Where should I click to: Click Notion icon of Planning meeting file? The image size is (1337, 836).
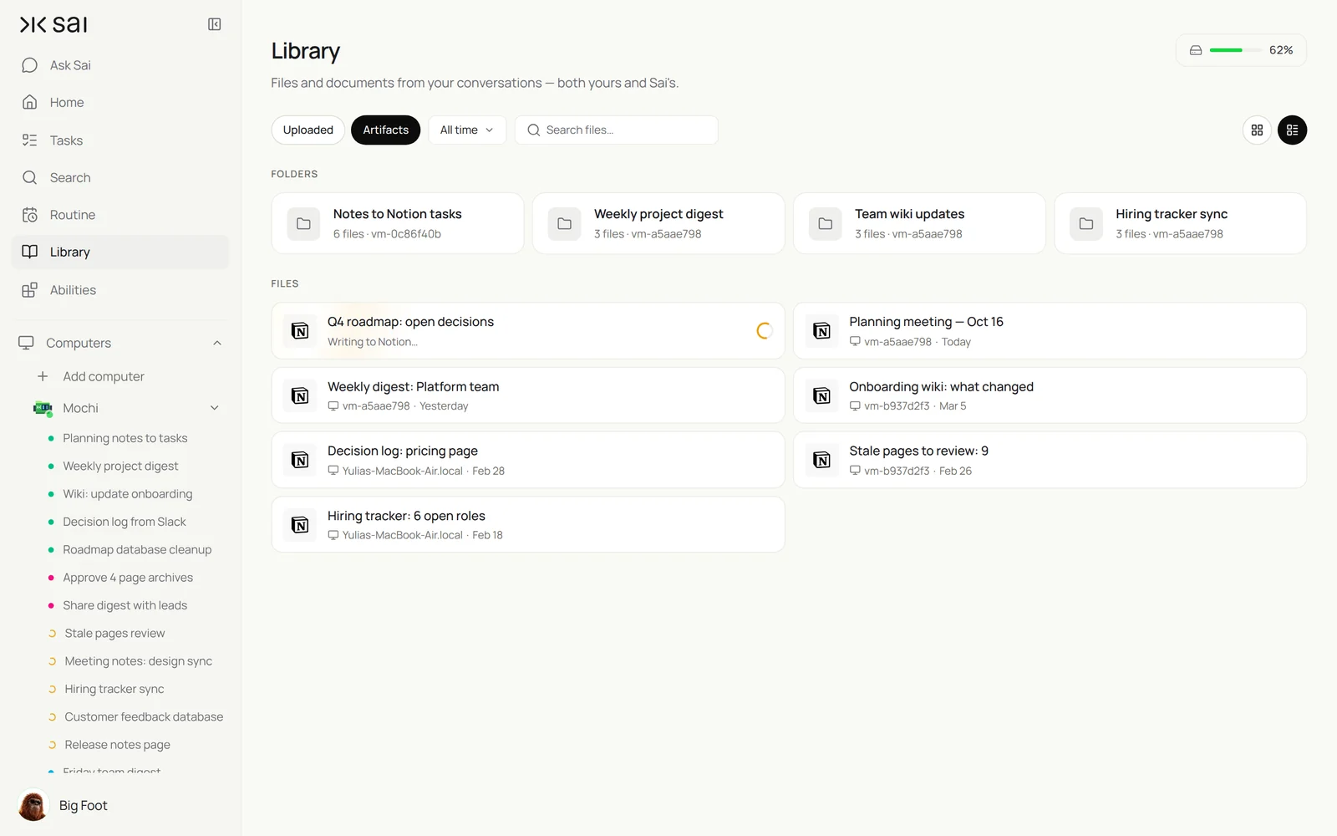[x=821, y=331]
